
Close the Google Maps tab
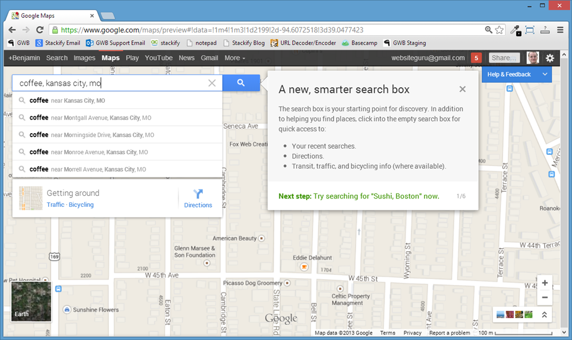click(92, 16)
